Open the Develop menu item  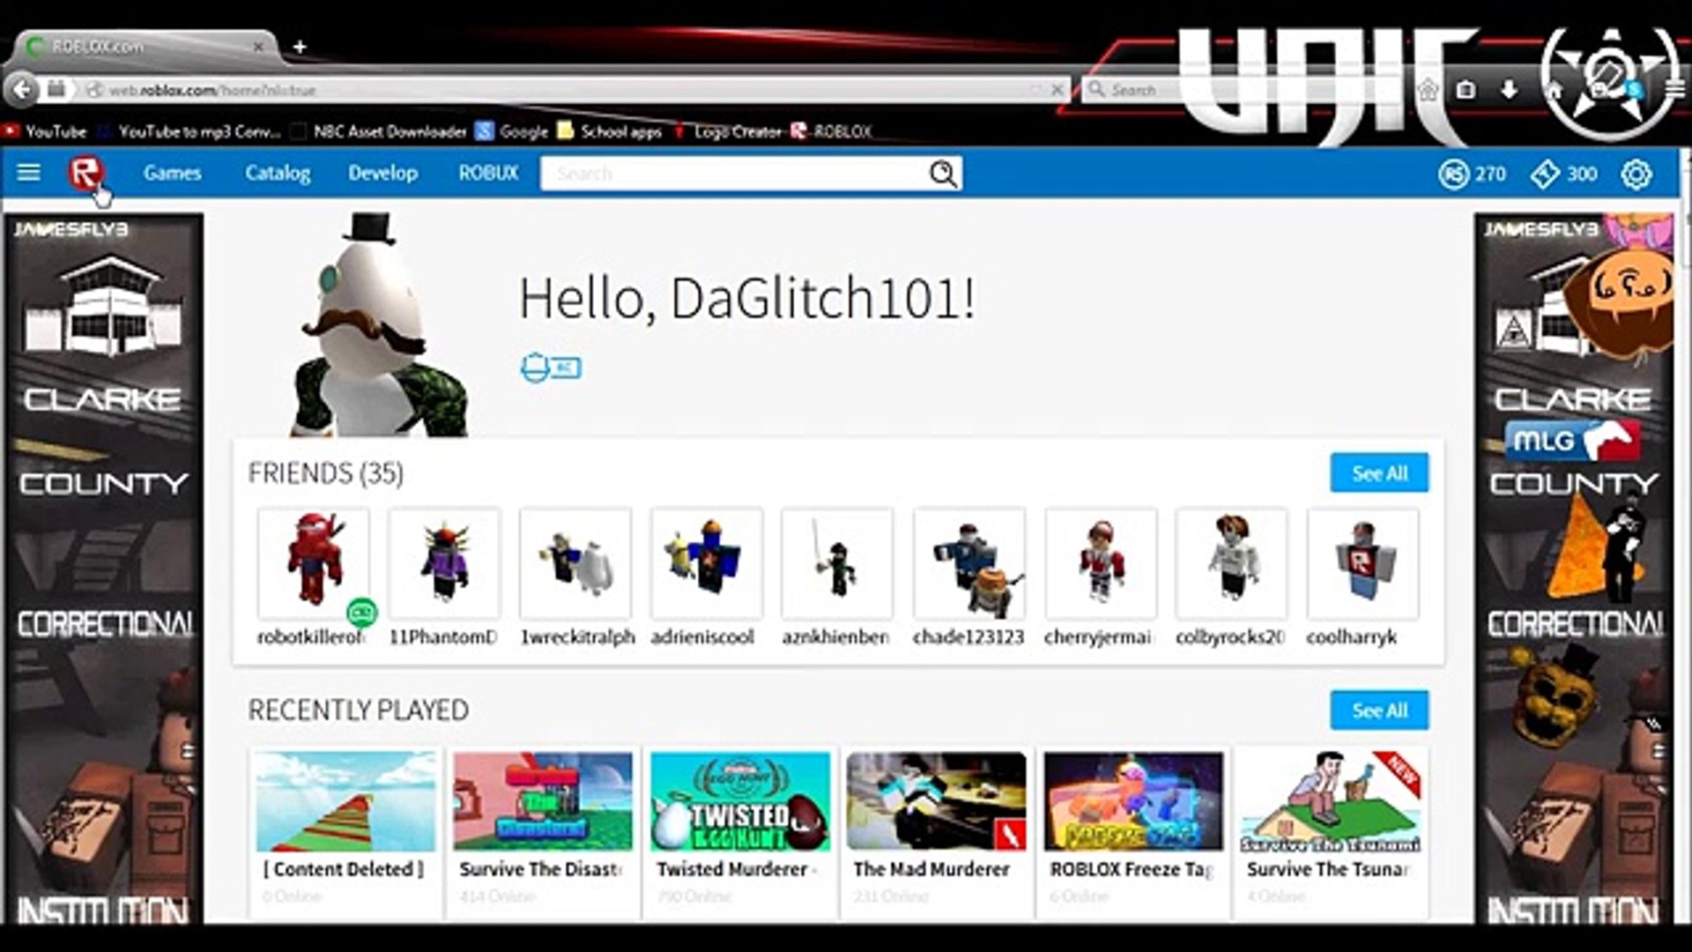[382, 173]
